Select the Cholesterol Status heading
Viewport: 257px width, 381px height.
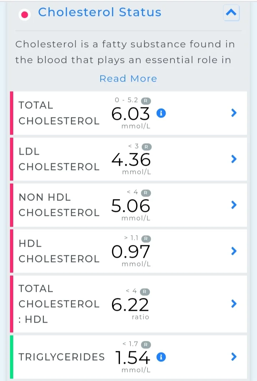coord(100,12)
